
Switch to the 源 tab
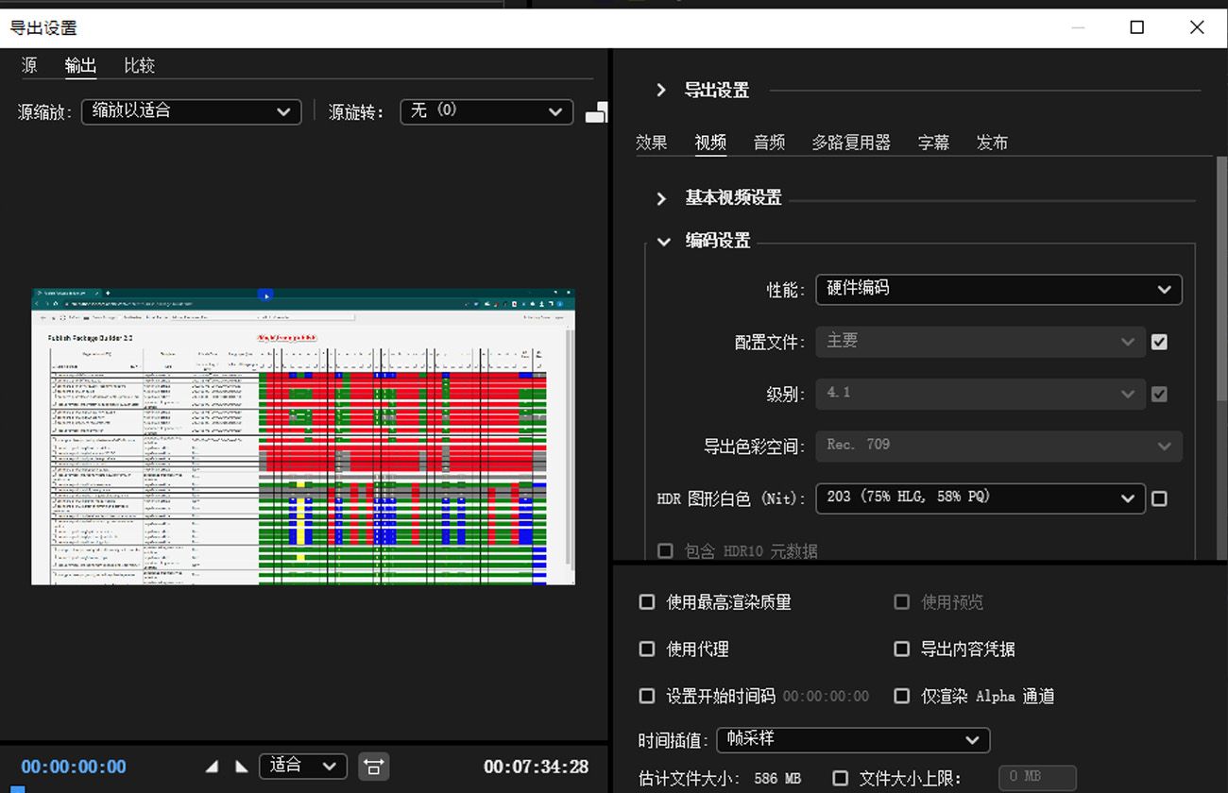coord(29,65)
